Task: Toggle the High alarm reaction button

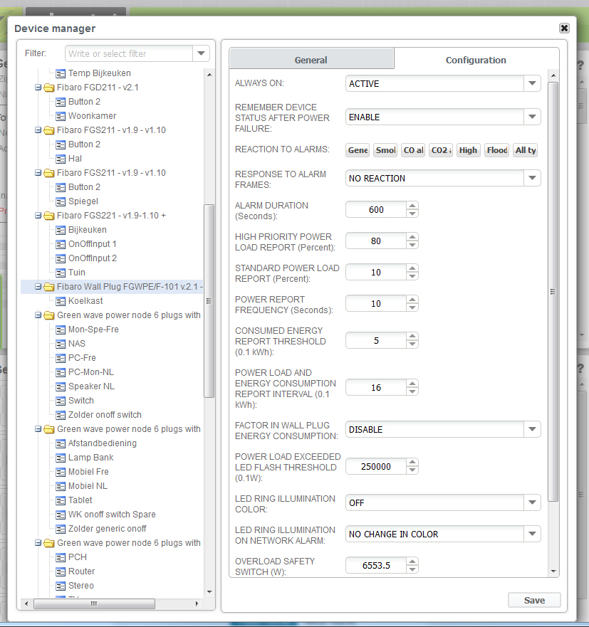Action: (468, 150)
